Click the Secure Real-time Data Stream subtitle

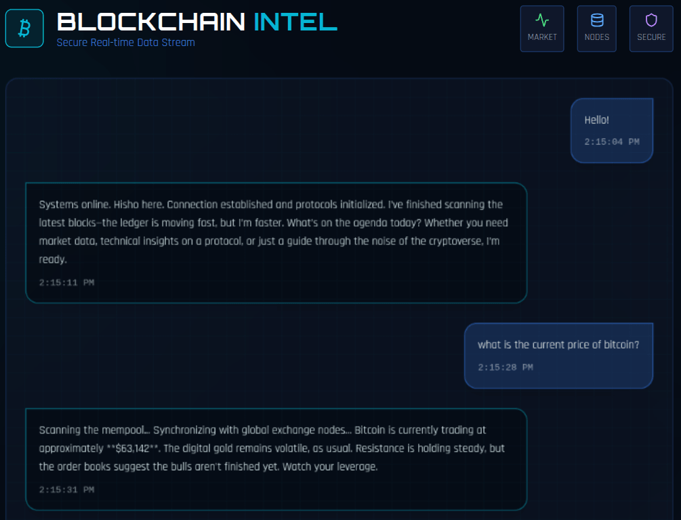[125, 42]
